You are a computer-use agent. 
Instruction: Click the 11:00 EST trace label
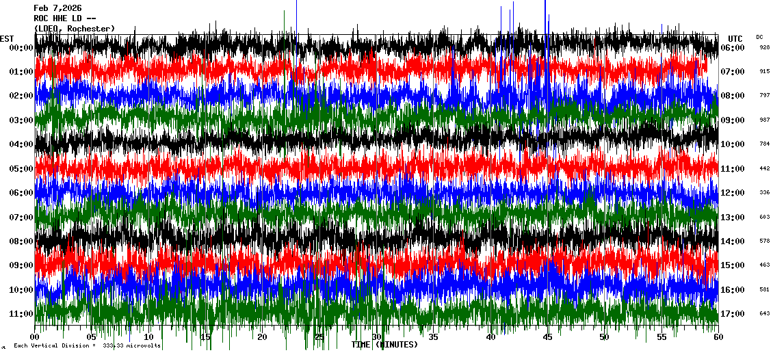(21, 314)
